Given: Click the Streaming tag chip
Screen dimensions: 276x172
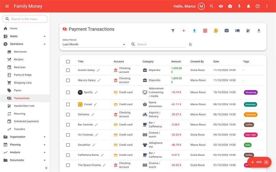Looking at the screenshot, I should point(251,92).
